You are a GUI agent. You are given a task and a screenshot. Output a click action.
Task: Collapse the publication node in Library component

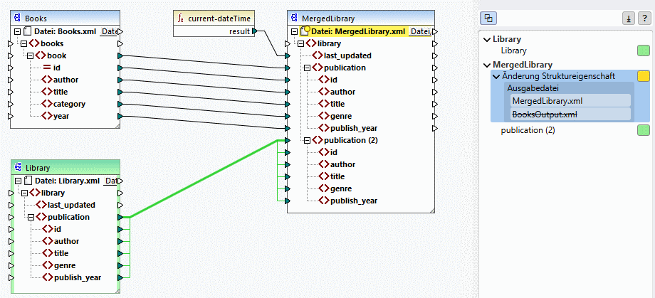click(31, 217)
